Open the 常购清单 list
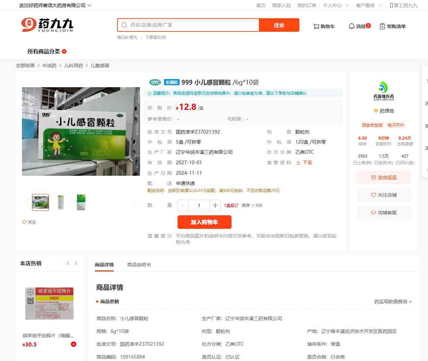428x361 pixels. pos(393,26)
